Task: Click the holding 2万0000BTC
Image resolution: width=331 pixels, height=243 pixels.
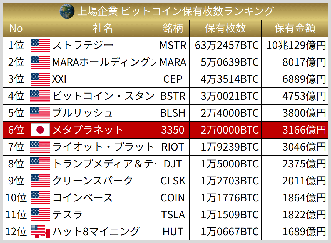Action: click(230, 130)
